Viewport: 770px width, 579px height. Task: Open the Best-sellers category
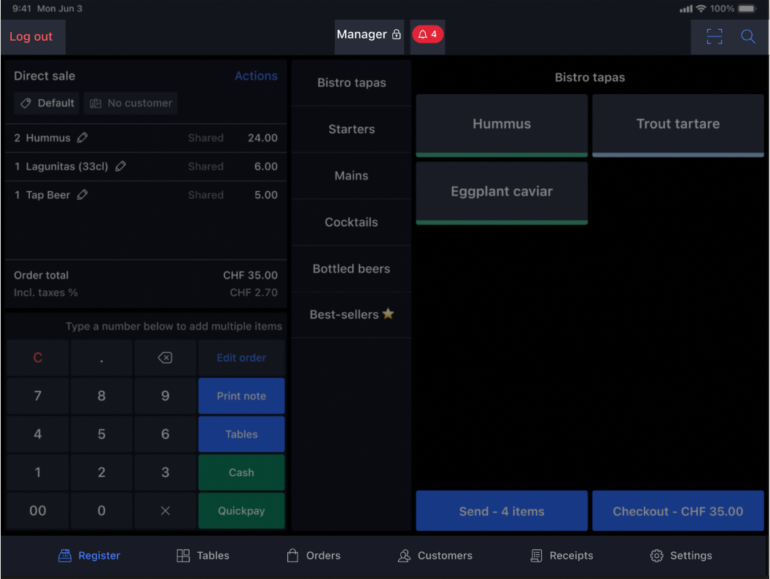coord(351,314)
